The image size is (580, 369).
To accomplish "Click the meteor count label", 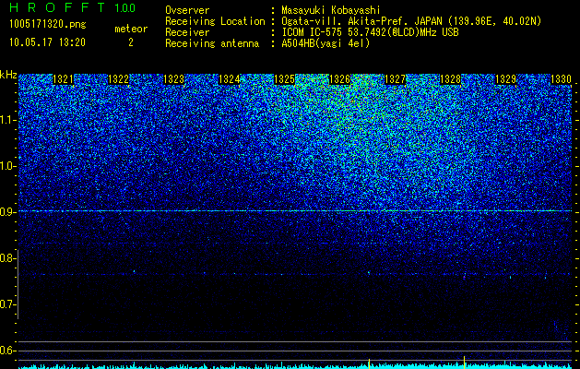I will pos(131,29).
